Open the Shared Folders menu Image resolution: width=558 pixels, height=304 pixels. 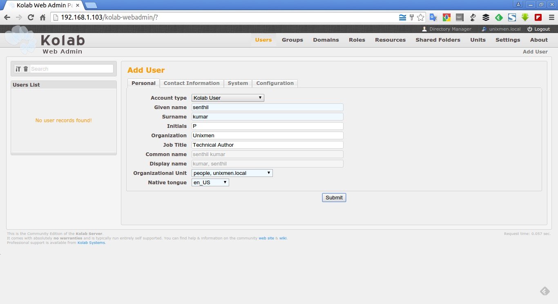pos(438,40)
